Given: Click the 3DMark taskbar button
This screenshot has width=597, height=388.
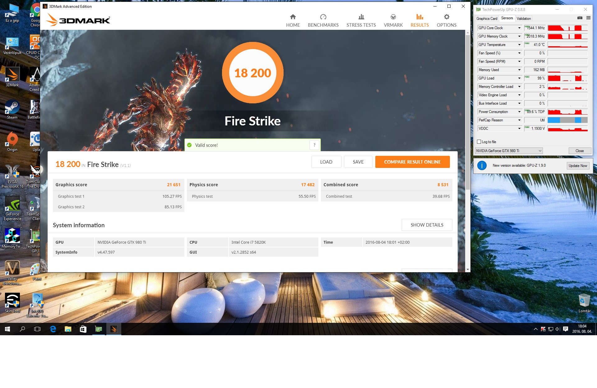Looking at the screenshot, I should [114, 329].
